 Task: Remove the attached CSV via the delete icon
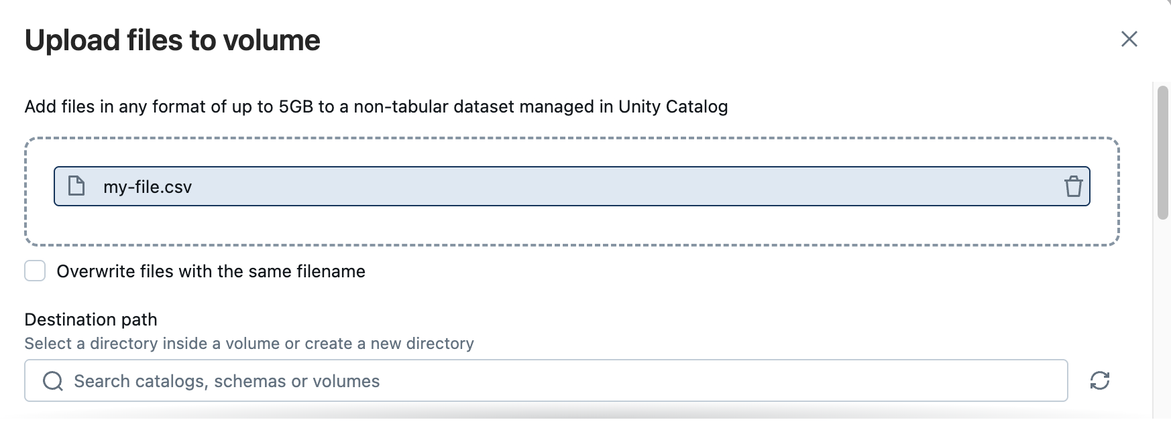(x=1074, y=187)
